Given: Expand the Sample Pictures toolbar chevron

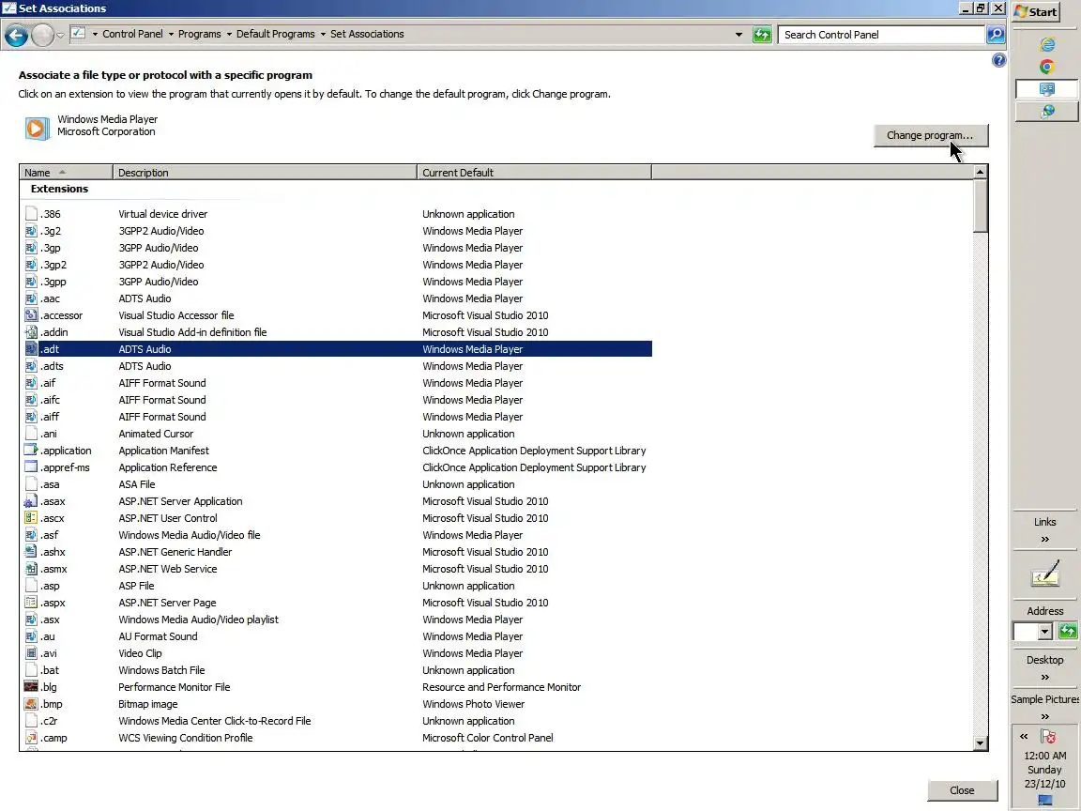Looking at the screenshot, I should point(1045,716).
